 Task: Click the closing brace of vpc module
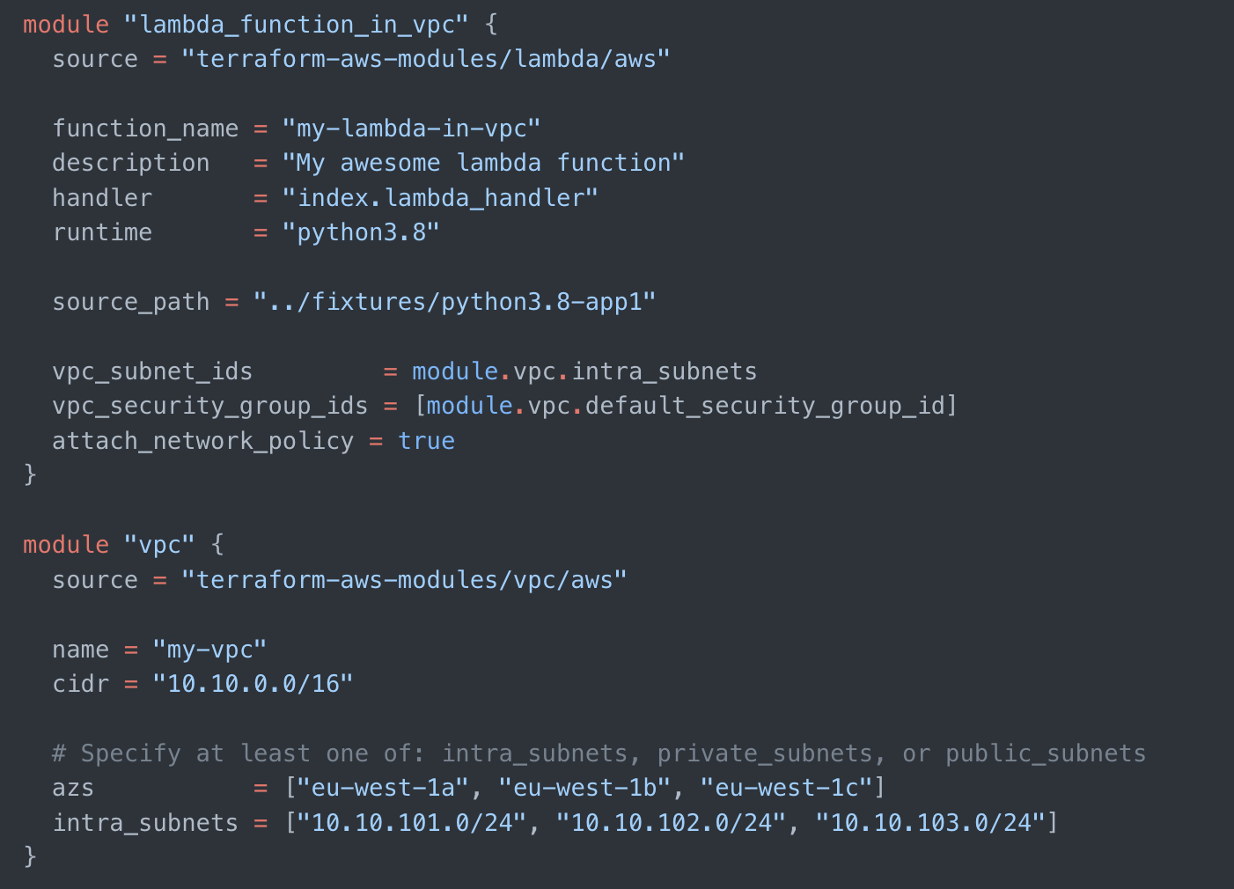[30, 856]
